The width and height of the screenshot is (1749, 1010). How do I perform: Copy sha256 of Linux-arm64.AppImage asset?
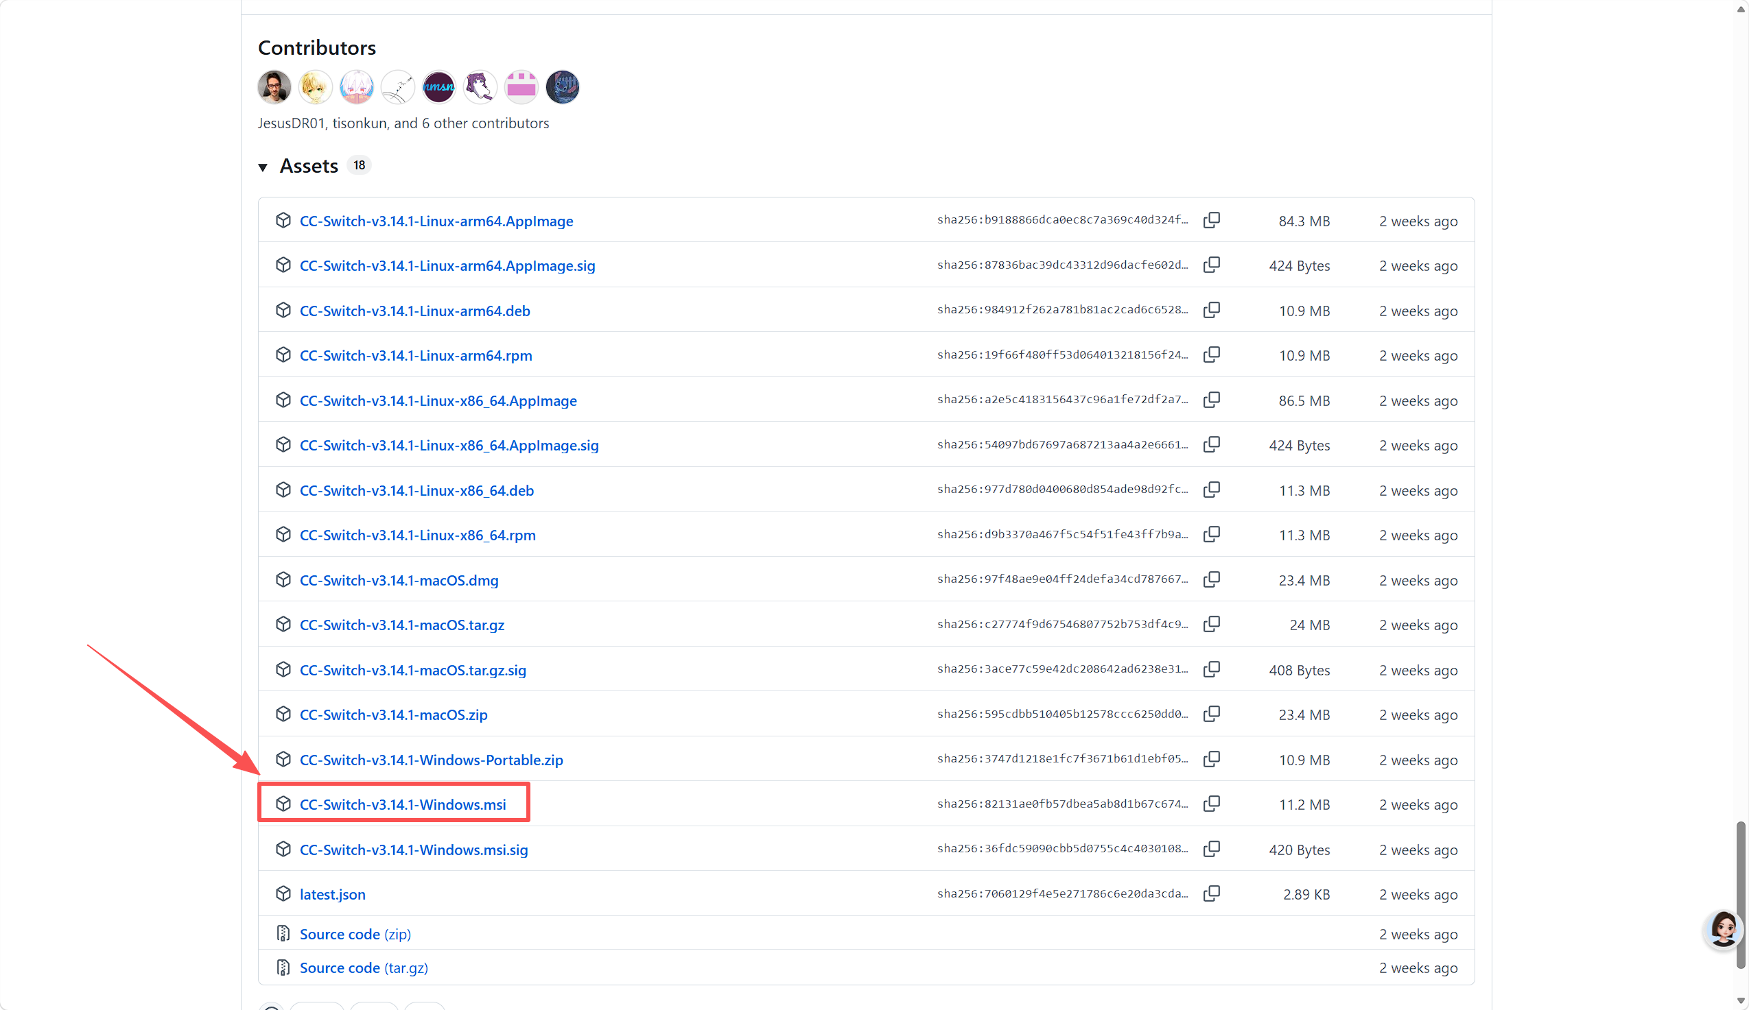click(x=1211, y=221)
